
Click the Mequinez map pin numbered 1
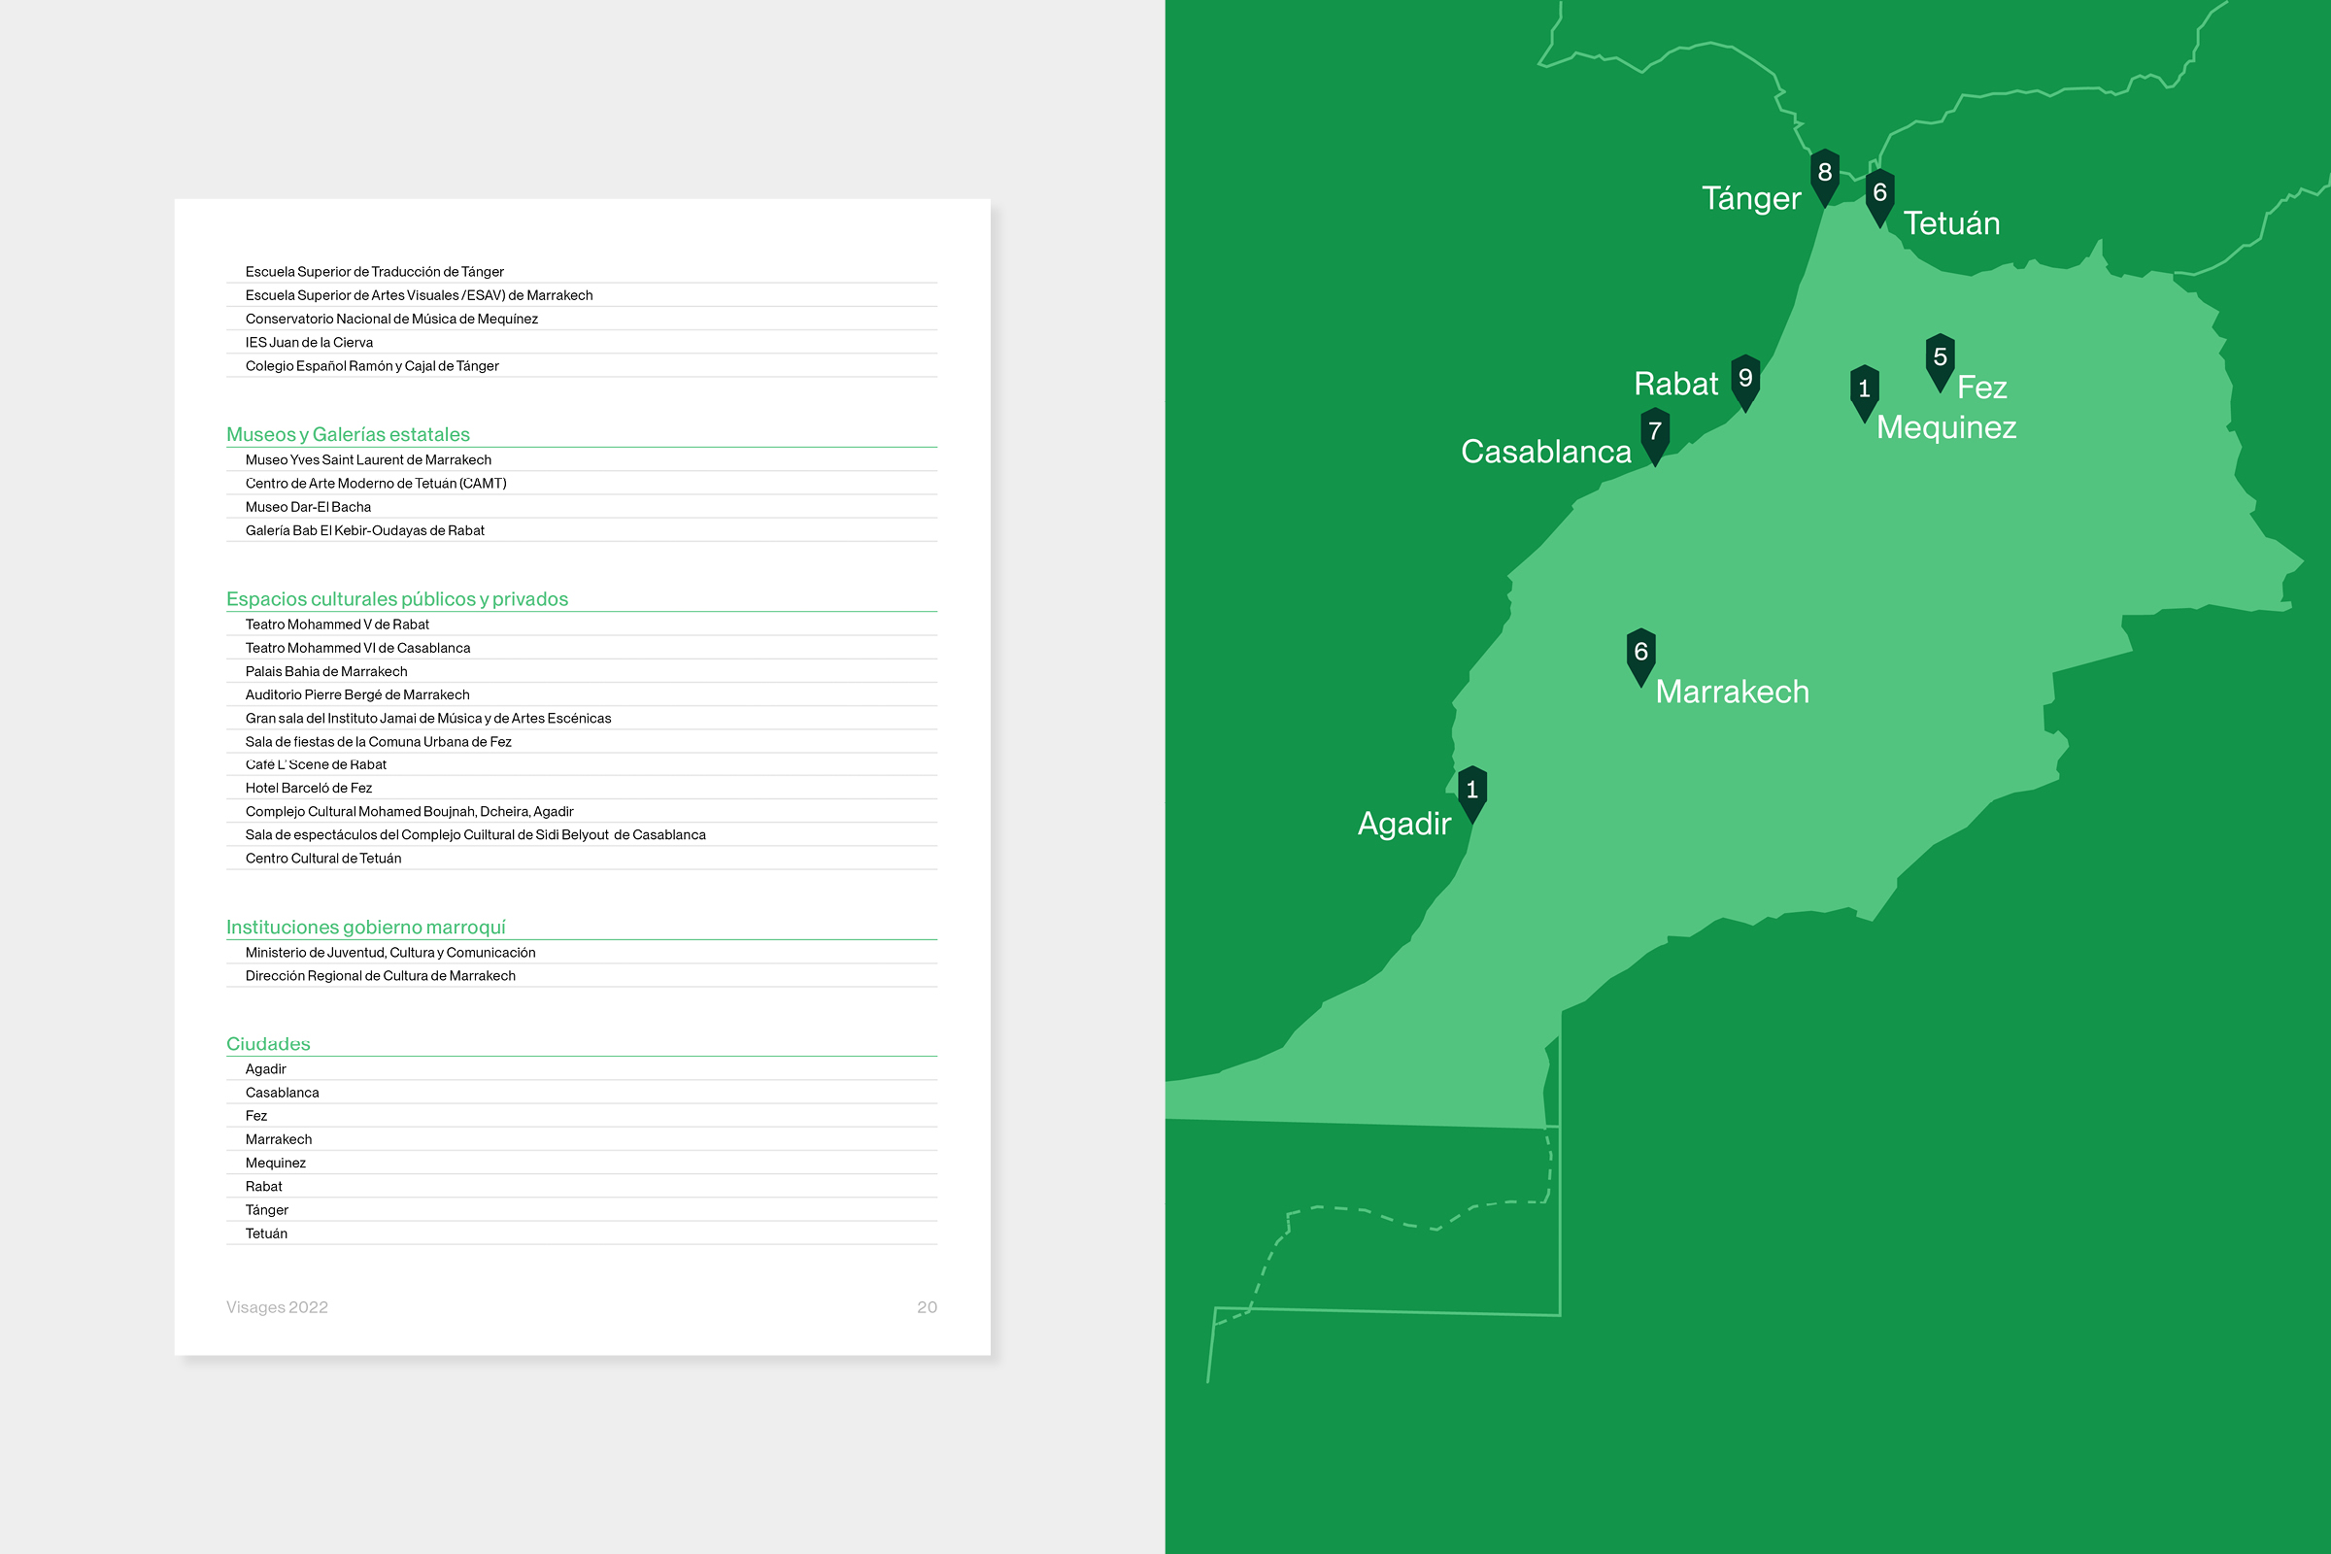click(1863, 390)
